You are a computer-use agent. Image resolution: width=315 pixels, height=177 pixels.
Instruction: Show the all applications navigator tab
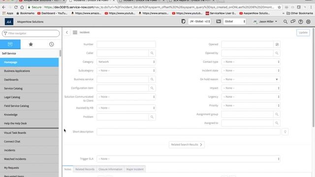coord(10,44)
